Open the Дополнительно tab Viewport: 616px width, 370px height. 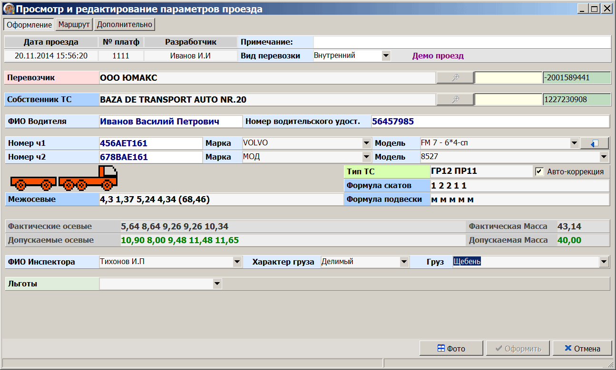(125, 24)
